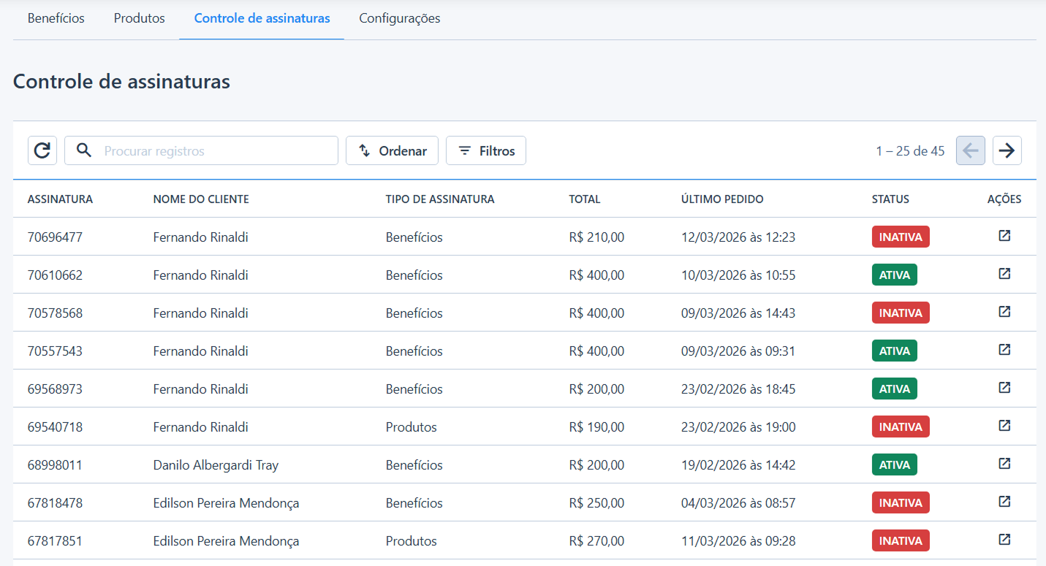Click the previous page arrow

click(971, 150)
